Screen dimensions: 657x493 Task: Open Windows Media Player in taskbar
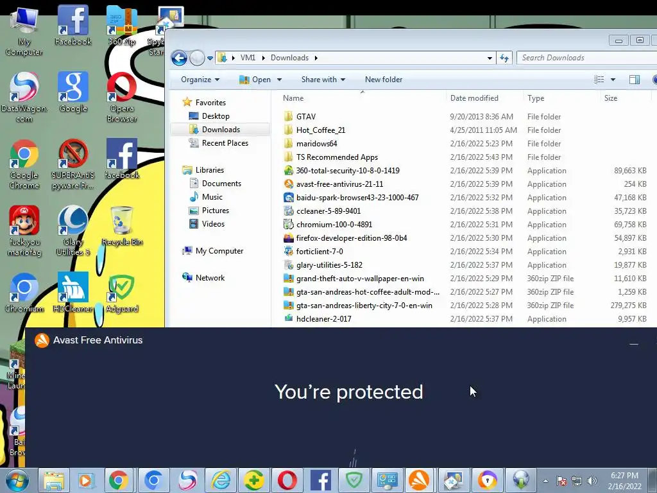(86, 480)
